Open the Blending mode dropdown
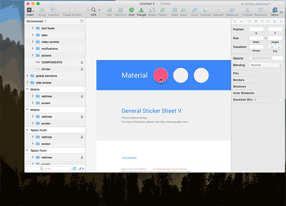This screenshot has height=206, width=286. tap(266, 65)
